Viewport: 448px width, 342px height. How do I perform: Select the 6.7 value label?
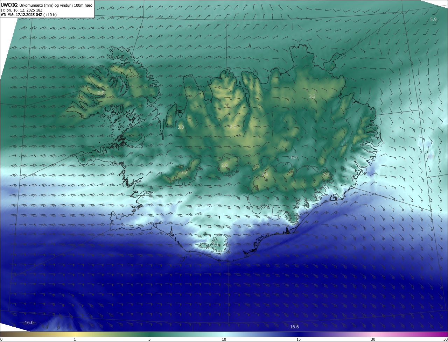click(294, 158)
